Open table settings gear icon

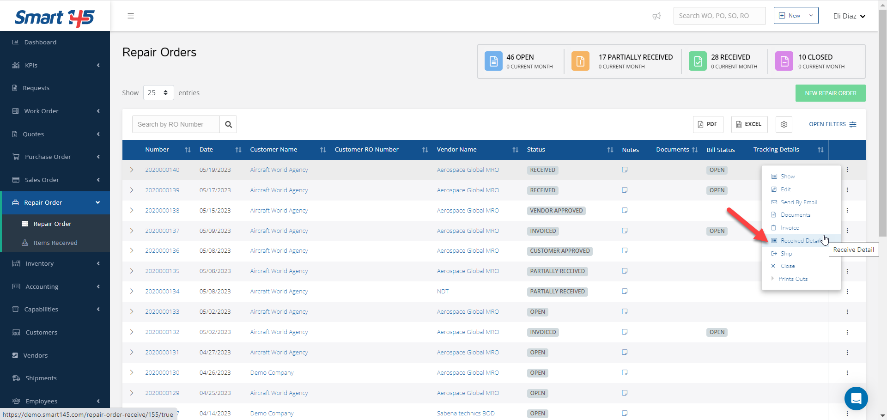[x=784, y=124]
